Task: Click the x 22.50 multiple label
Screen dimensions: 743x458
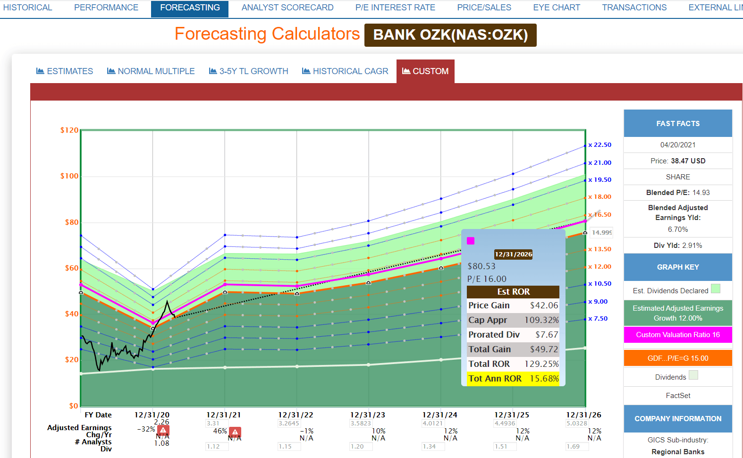Action: [599, 145]
